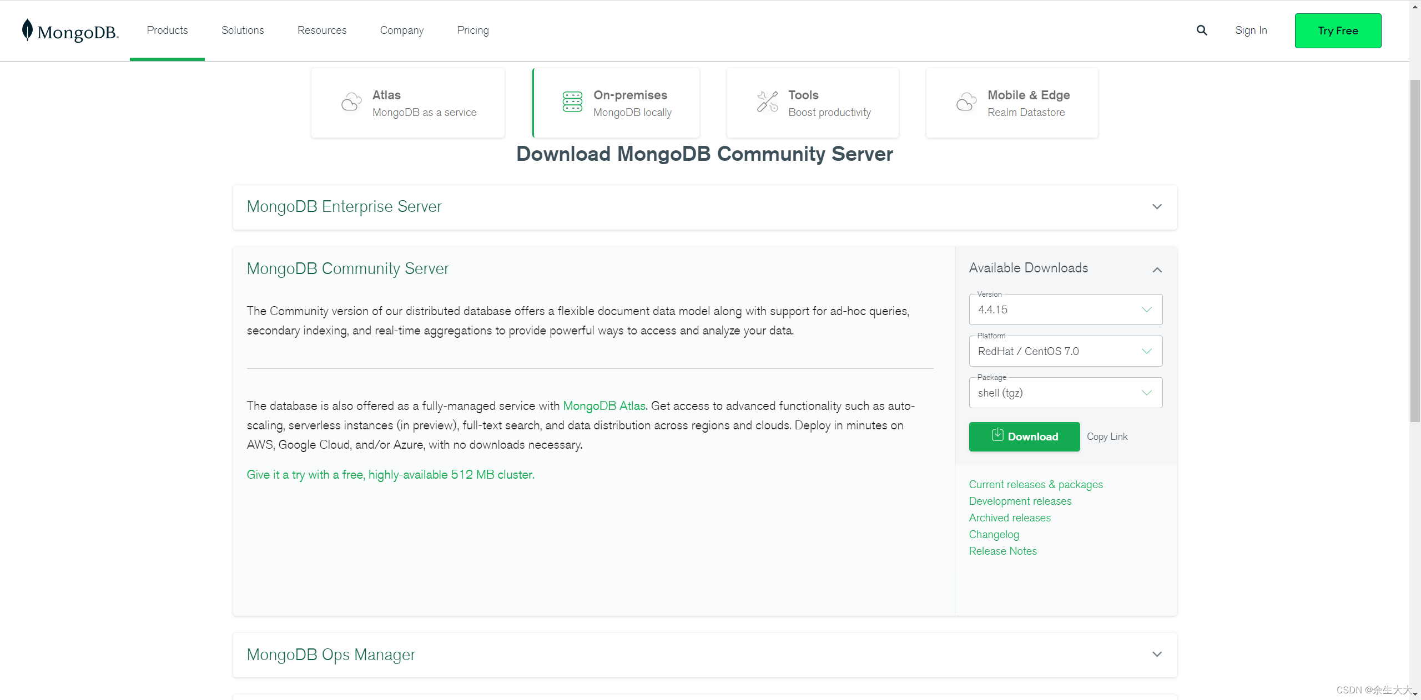Image resolution: width=1421 pixels, height=700 pixels.
Task: Open the Products menu
Action: pyautogui.click(x=167, y=31)
